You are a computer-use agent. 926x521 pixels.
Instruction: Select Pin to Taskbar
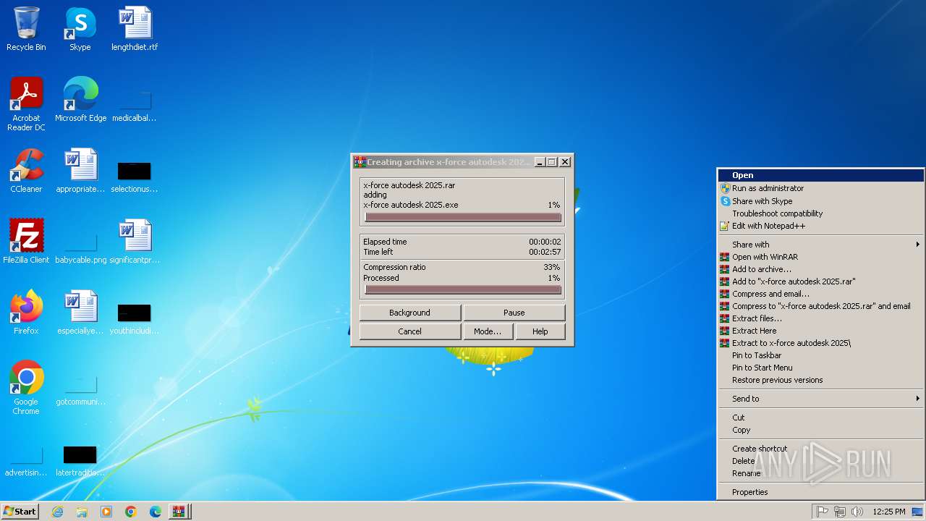[x=820, y=355]
